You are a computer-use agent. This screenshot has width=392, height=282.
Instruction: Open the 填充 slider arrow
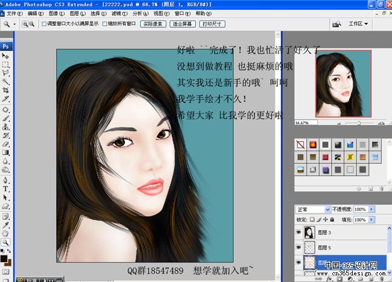(371, 219)
